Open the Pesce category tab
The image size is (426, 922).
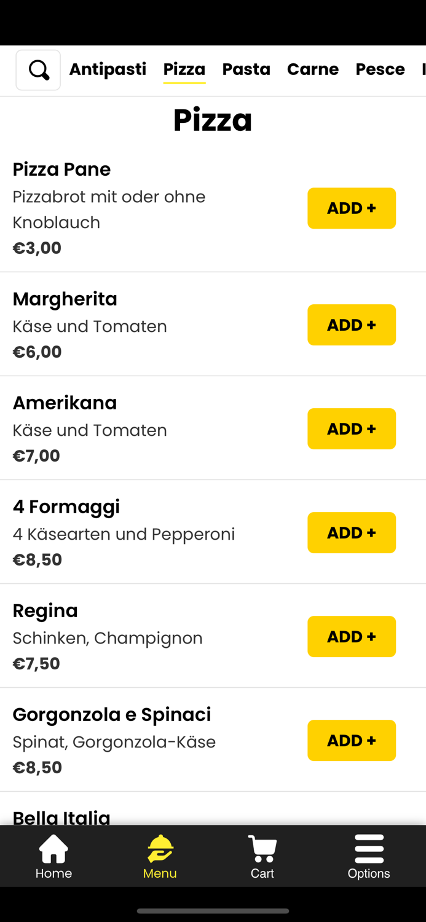tap(380, 69)
